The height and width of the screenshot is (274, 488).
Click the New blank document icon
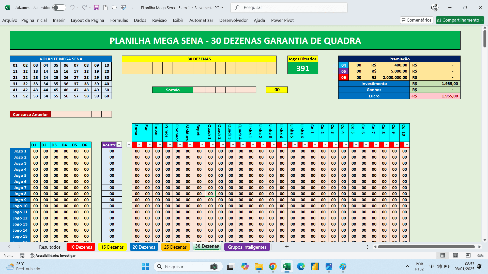tap(105, 8)
